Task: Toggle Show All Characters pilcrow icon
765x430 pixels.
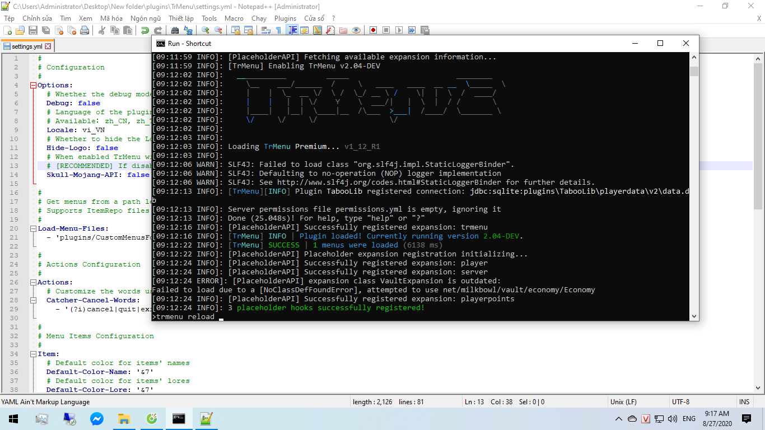Action: point(279,30)
